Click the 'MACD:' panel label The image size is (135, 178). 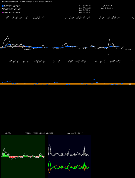point(8,133)
